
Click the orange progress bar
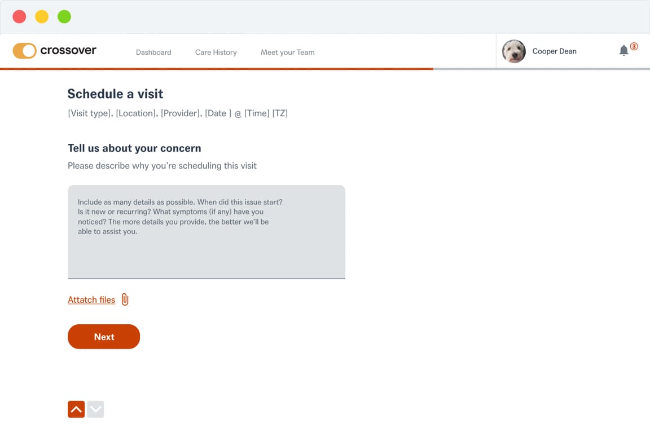(217, 69)
